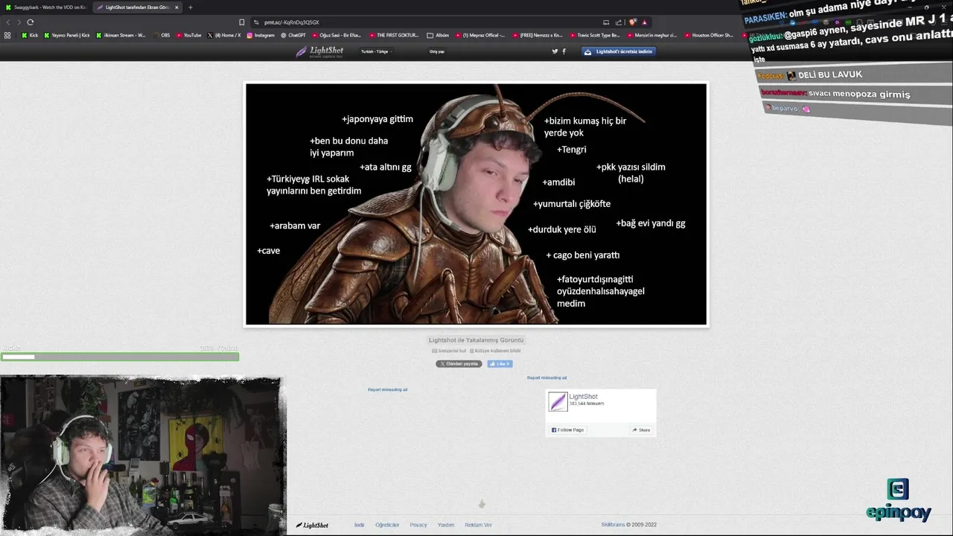This screenshot has width=953, height=536.
Task: Click the LightShot Facebook page avatar
Action: [558, 401]
